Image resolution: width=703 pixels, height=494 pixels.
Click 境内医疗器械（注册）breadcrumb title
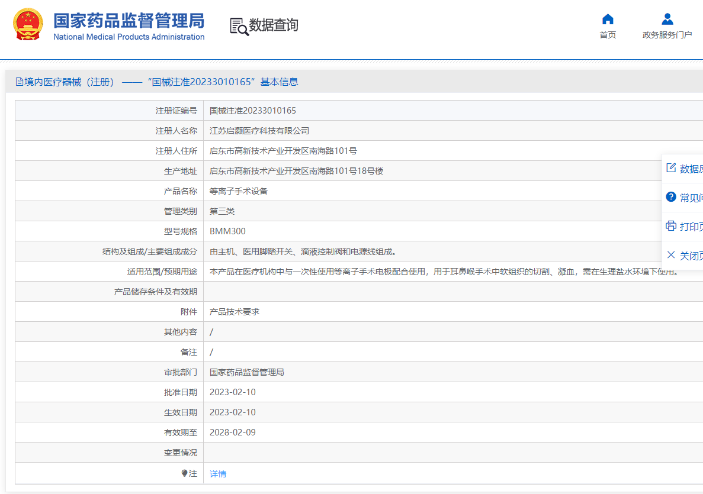click(69, 82)
